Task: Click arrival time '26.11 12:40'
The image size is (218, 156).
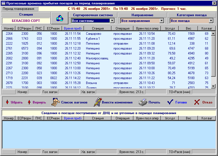Action: pyautogui.click(x=73, y=58)
